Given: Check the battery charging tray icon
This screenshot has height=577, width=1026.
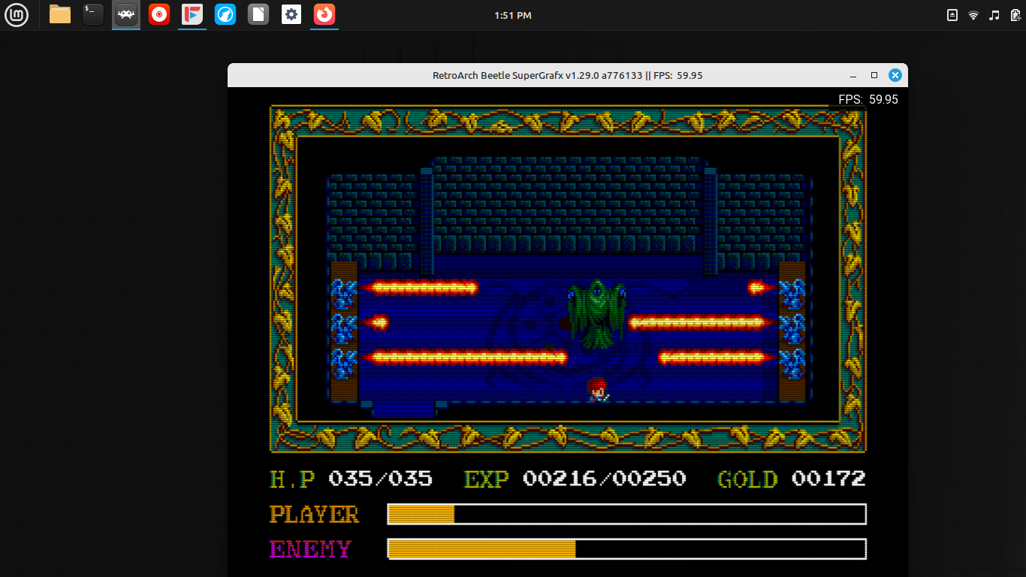Looking at the screenshot, I should (x=1014, y=15).
